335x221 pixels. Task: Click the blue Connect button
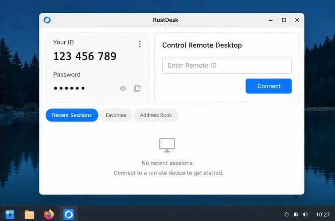(x=269, y=86)
